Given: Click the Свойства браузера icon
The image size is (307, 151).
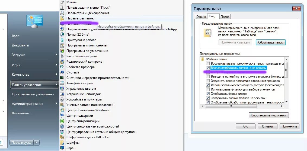Looking at the screenshot, I should pyautogui.click(x=62, y=67).
